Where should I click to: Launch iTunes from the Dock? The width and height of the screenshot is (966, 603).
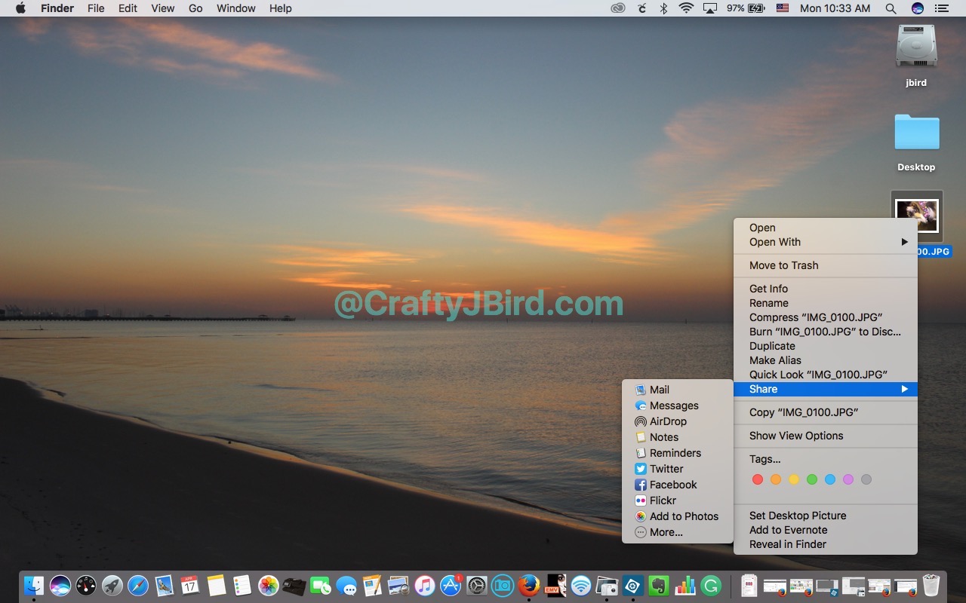(x=425, y=586)
